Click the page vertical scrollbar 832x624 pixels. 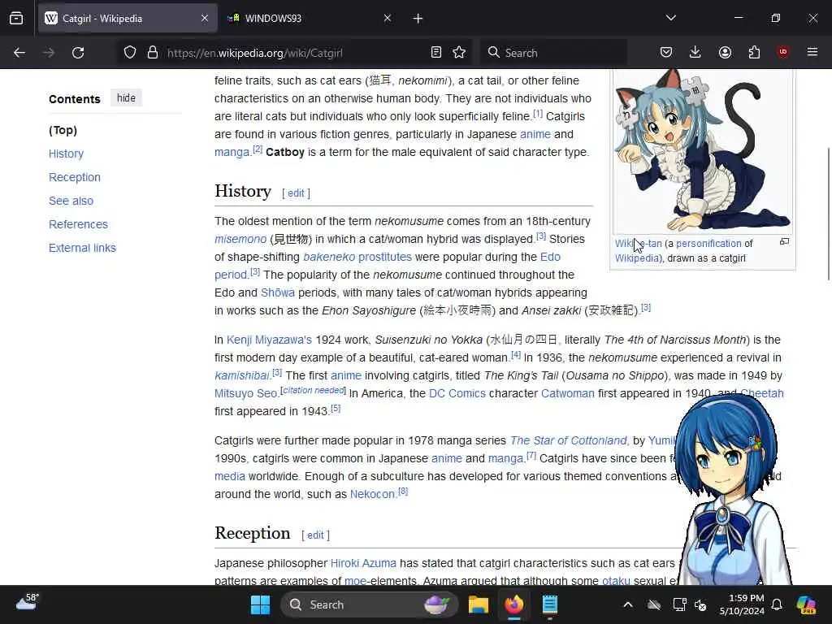click(x=828, y=214)
